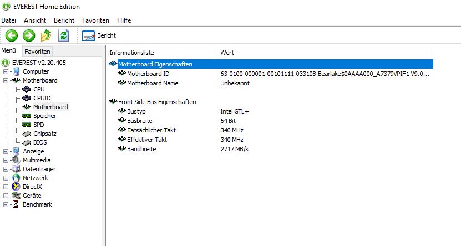Viewport: 461px width, 246px height.
Task: Click the Netzwerk globe icon
Action: pos(16,178)
